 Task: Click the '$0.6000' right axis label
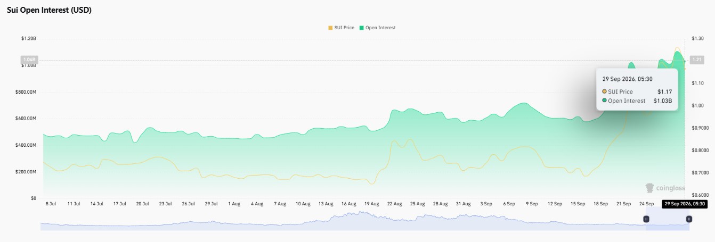click(700, 195)
